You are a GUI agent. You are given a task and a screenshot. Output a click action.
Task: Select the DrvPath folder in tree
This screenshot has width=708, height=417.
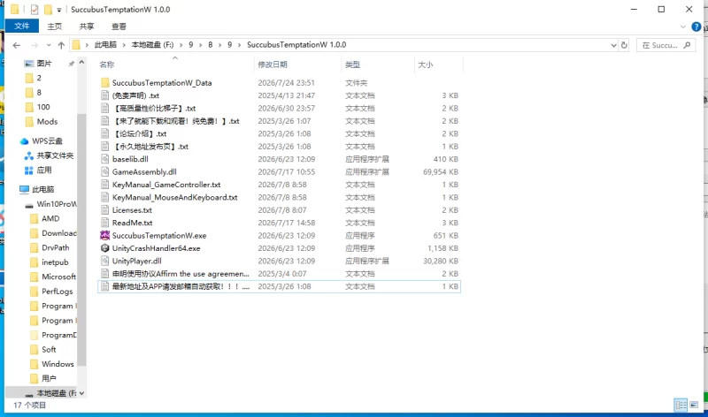(x=56, y=247)
